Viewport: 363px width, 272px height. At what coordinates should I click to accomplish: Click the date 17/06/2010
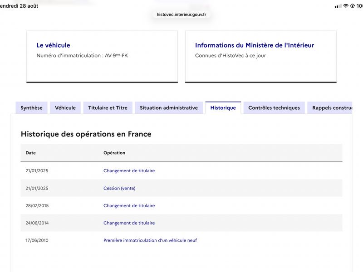click(37, 240)
